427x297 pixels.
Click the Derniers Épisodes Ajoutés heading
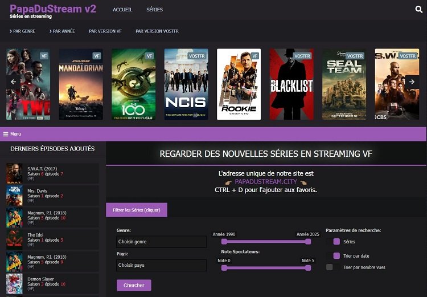(x=52, y=149)
